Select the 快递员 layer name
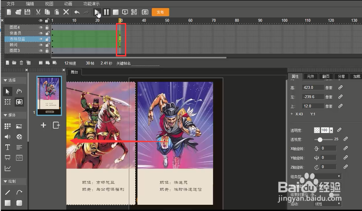 click(x=15, y=33)
